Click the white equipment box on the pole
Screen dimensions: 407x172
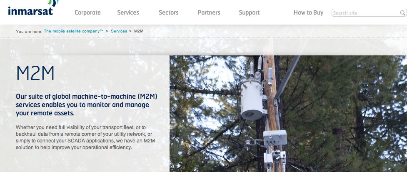point(275,138)
